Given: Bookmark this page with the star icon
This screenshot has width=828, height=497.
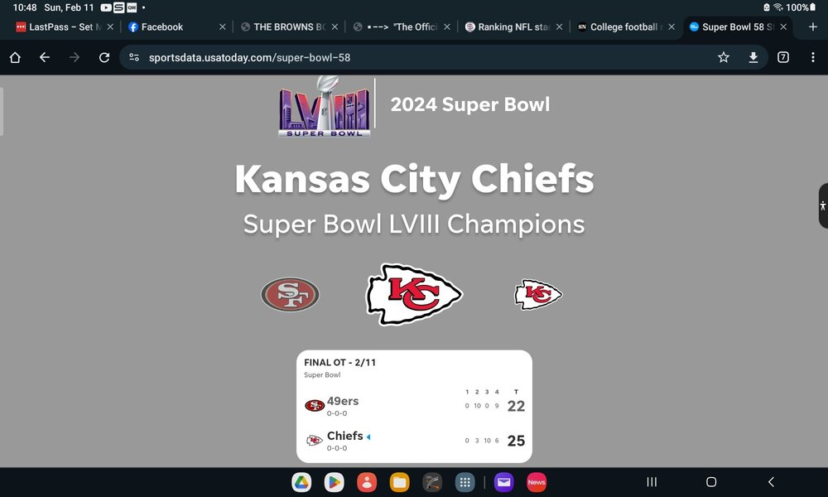Looking at the screenshot, I should point(724,58).
